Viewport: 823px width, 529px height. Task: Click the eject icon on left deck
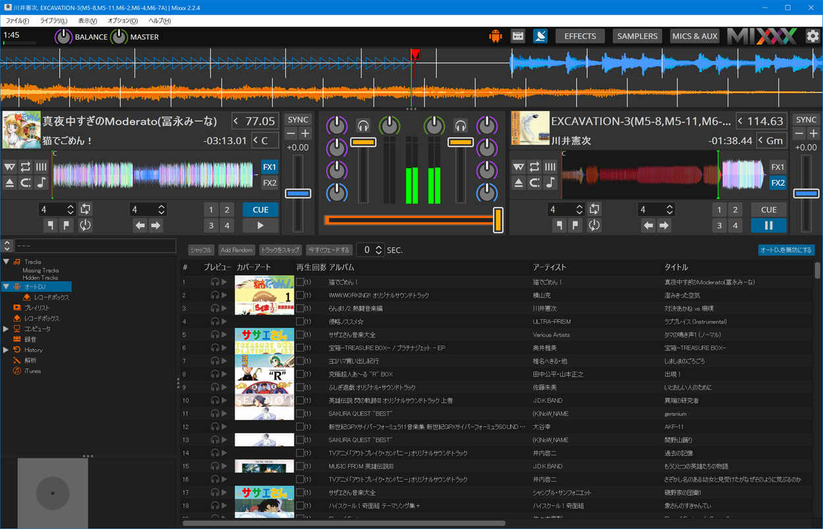pyautogui.click(x=10, y=183)
